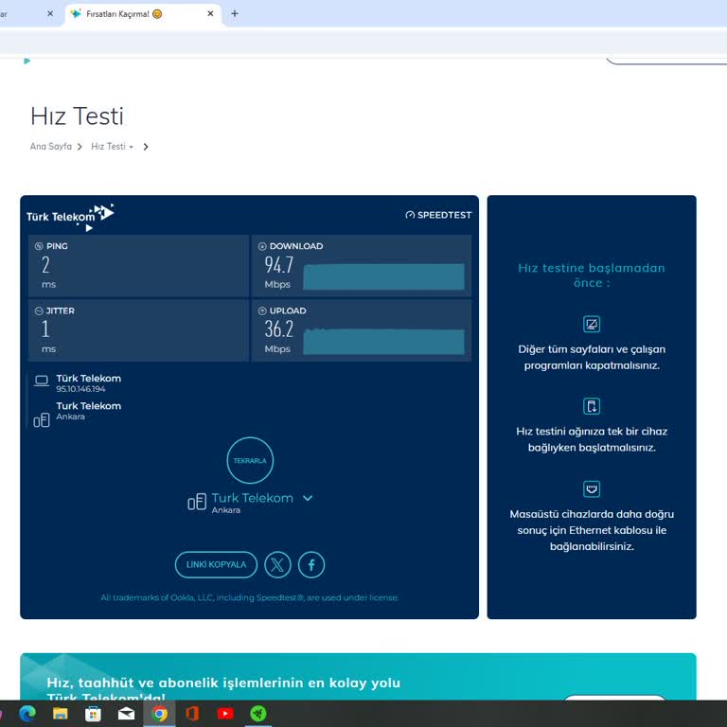Viewport: 727px width, 727px height.
Task: Click the Ping icon
Action: click(x=39, y=246)
